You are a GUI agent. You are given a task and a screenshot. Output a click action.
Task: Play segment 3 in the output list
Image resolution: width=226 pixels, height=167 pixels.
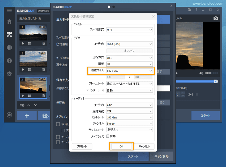coord(23,96)
